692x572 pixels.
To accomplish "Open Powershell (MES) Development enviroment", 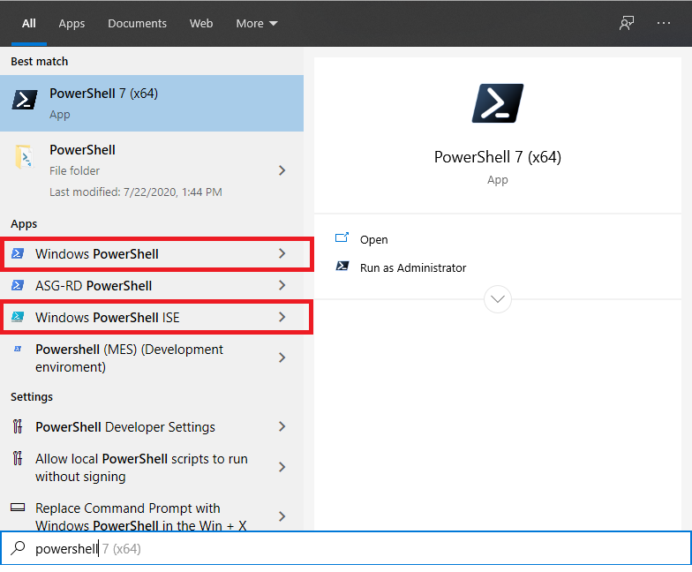I will point(152,358).
